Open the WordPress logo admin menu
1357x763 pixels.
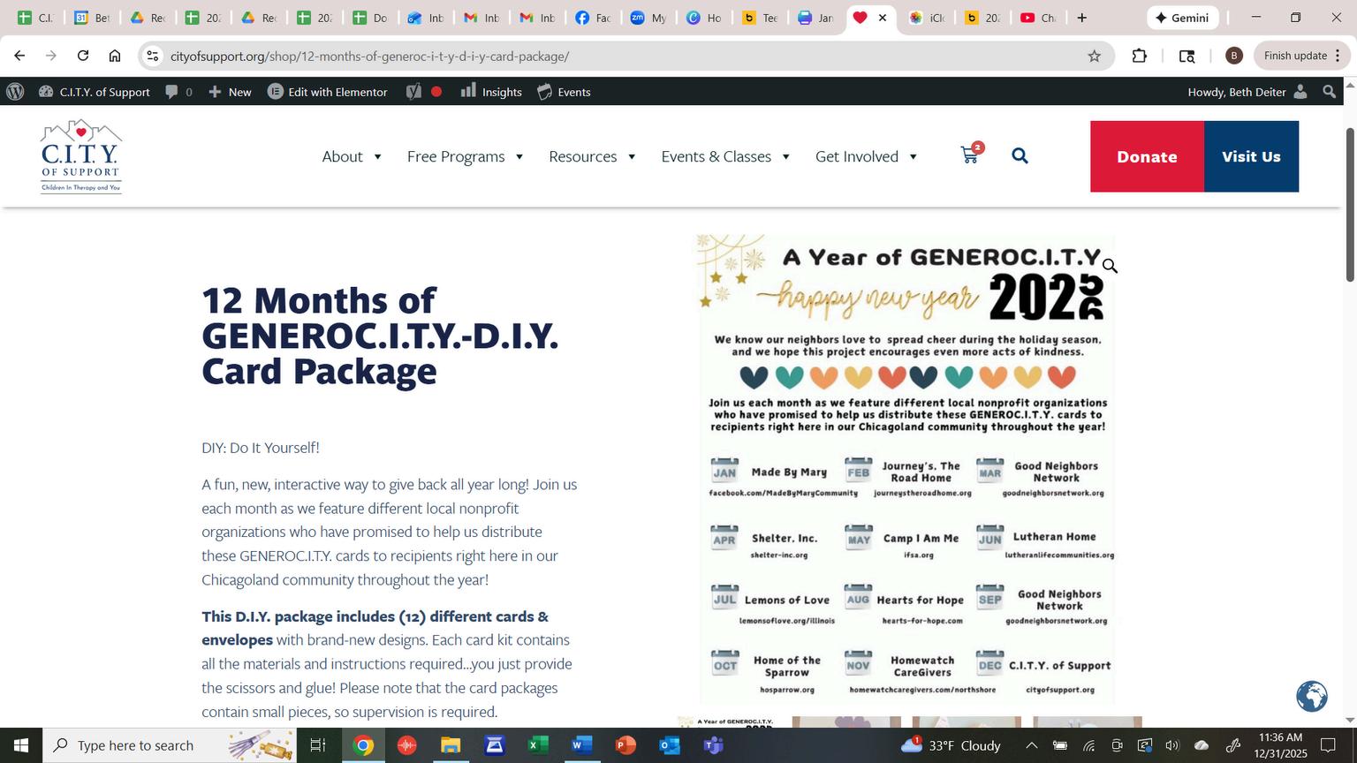(15, 92)
